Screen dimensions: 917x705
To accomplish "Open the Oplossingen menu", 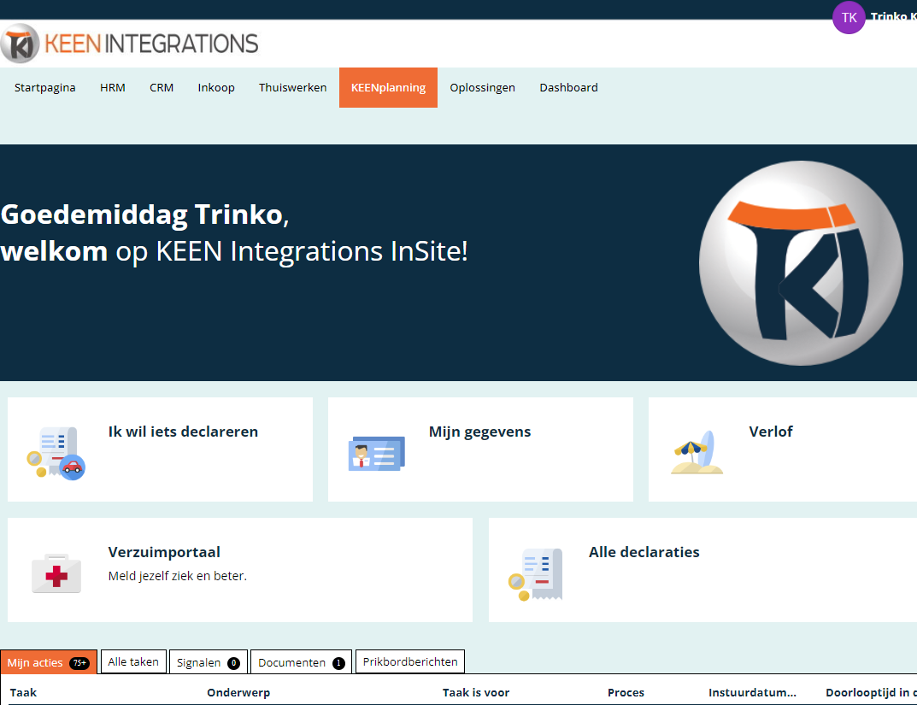I will [x=483, y=88].
